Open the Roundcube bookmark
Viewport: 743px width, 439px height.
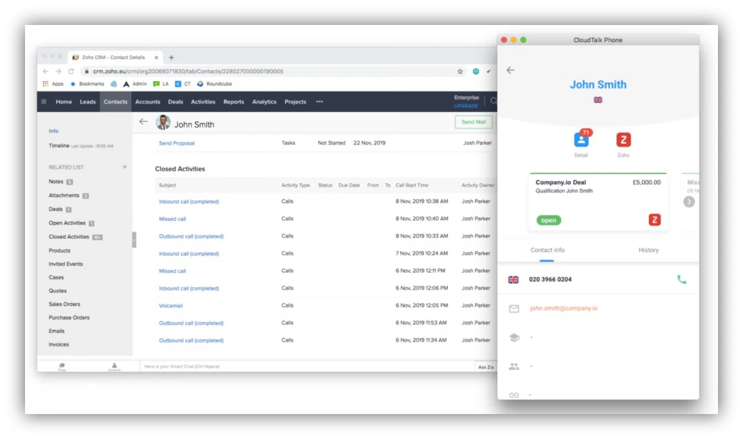point(215,84)
